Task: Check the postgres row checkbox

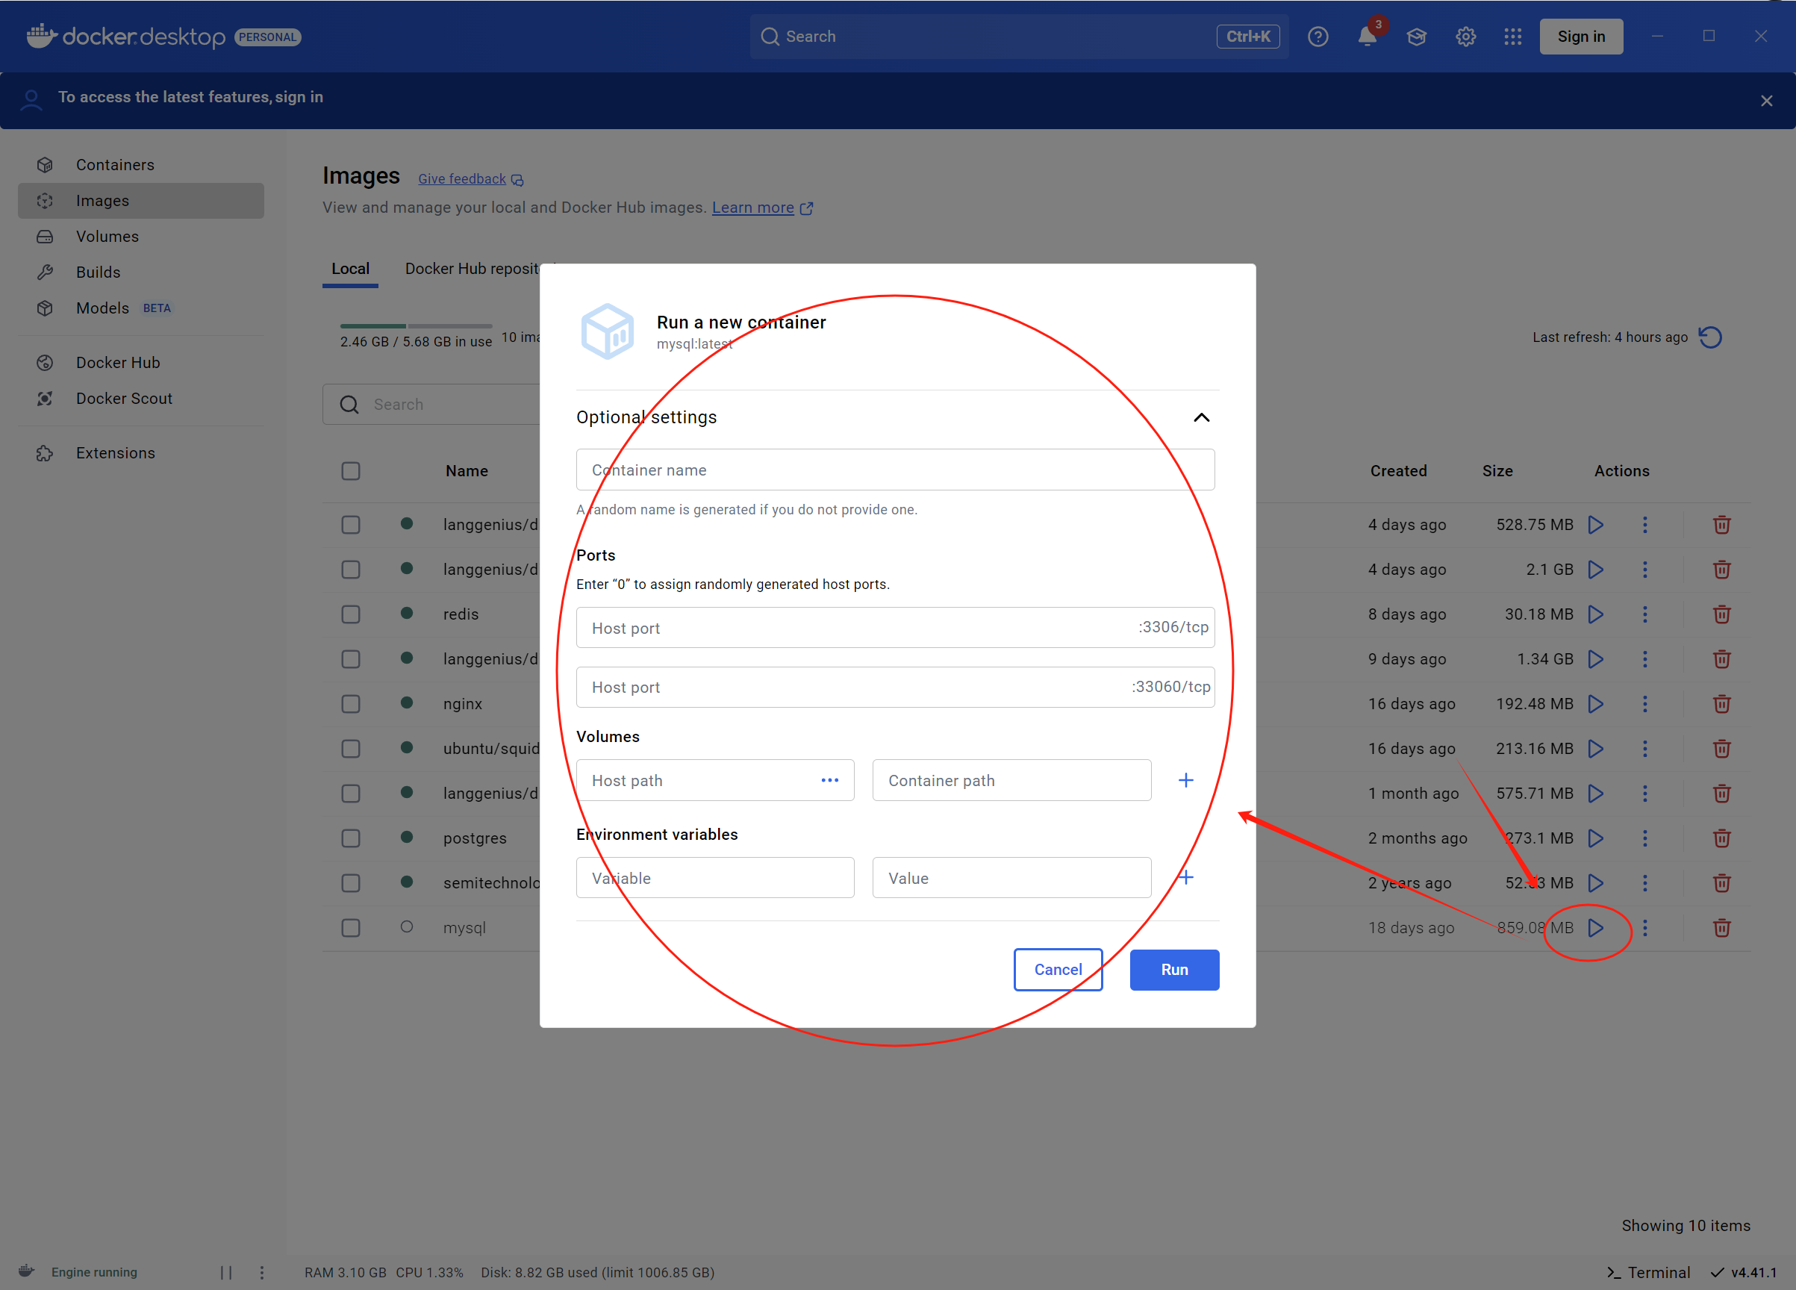Action: point(351,838)
